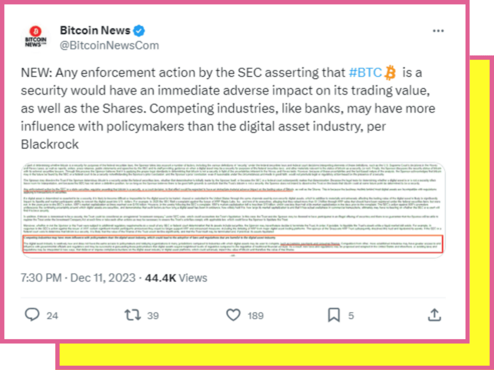Open the #BTC hashtag link
The image size is (494, 370).
(x=365, y=73)
